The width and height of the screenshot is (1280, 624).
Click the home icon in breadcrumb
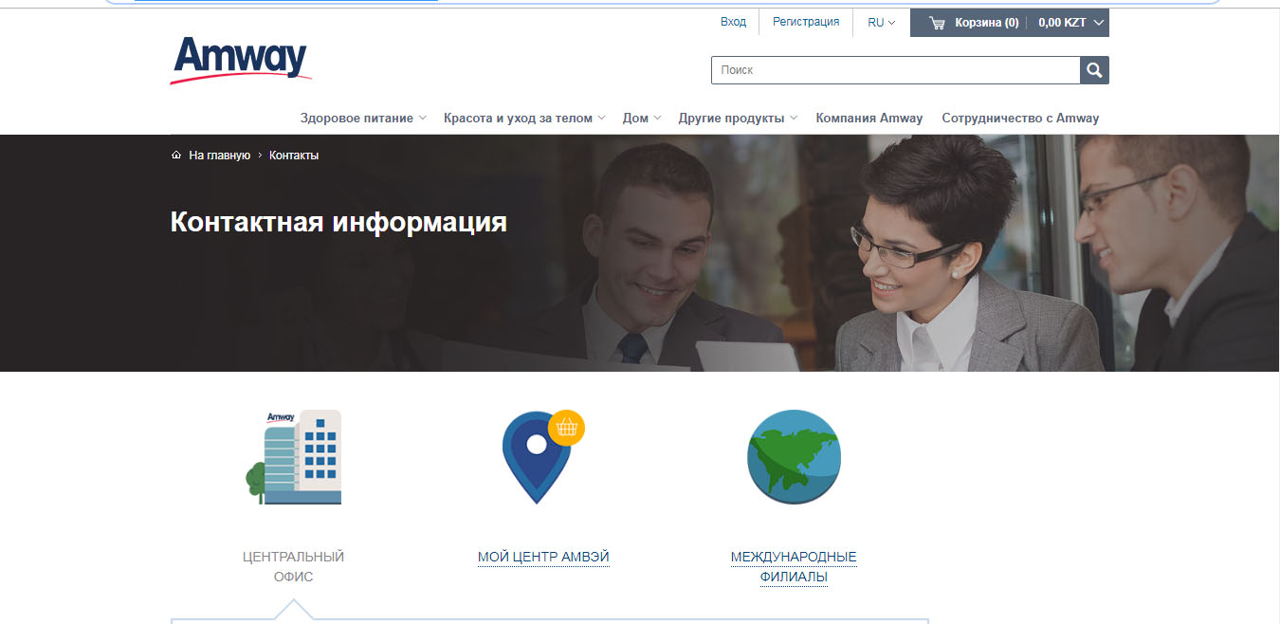click(x=176, y=156)
